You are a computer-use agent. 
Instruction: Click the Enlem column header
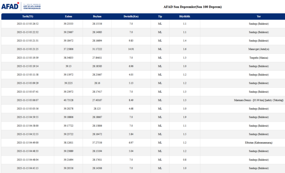pyautogui.click(x=68, y=16)
